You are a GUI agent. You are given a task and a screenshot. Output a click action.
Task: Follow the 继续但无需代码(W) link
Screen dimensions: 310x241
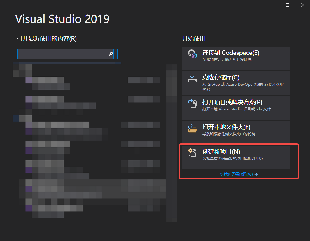pyautogui.click(x=236, y=174)
